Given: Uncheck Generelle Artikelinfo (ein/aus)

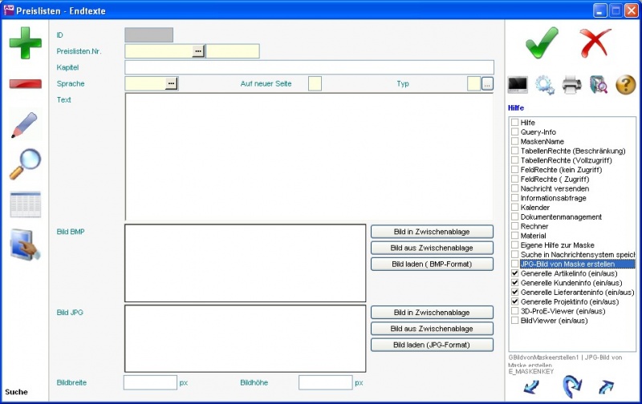Looking at the screenshot, I should pos(515,273).
